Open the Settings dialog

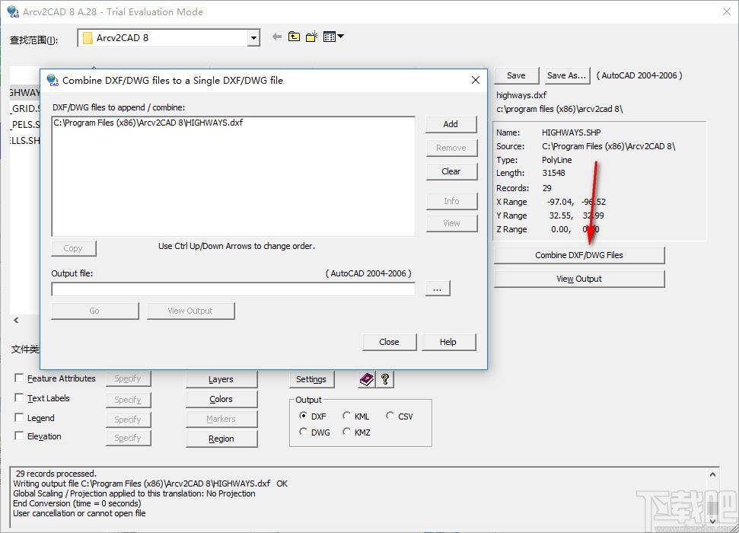click(x=311, y=379)
